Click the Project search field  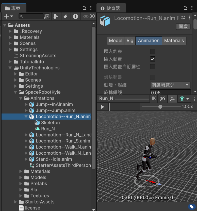pyautogui.click(x=31, y=17)
